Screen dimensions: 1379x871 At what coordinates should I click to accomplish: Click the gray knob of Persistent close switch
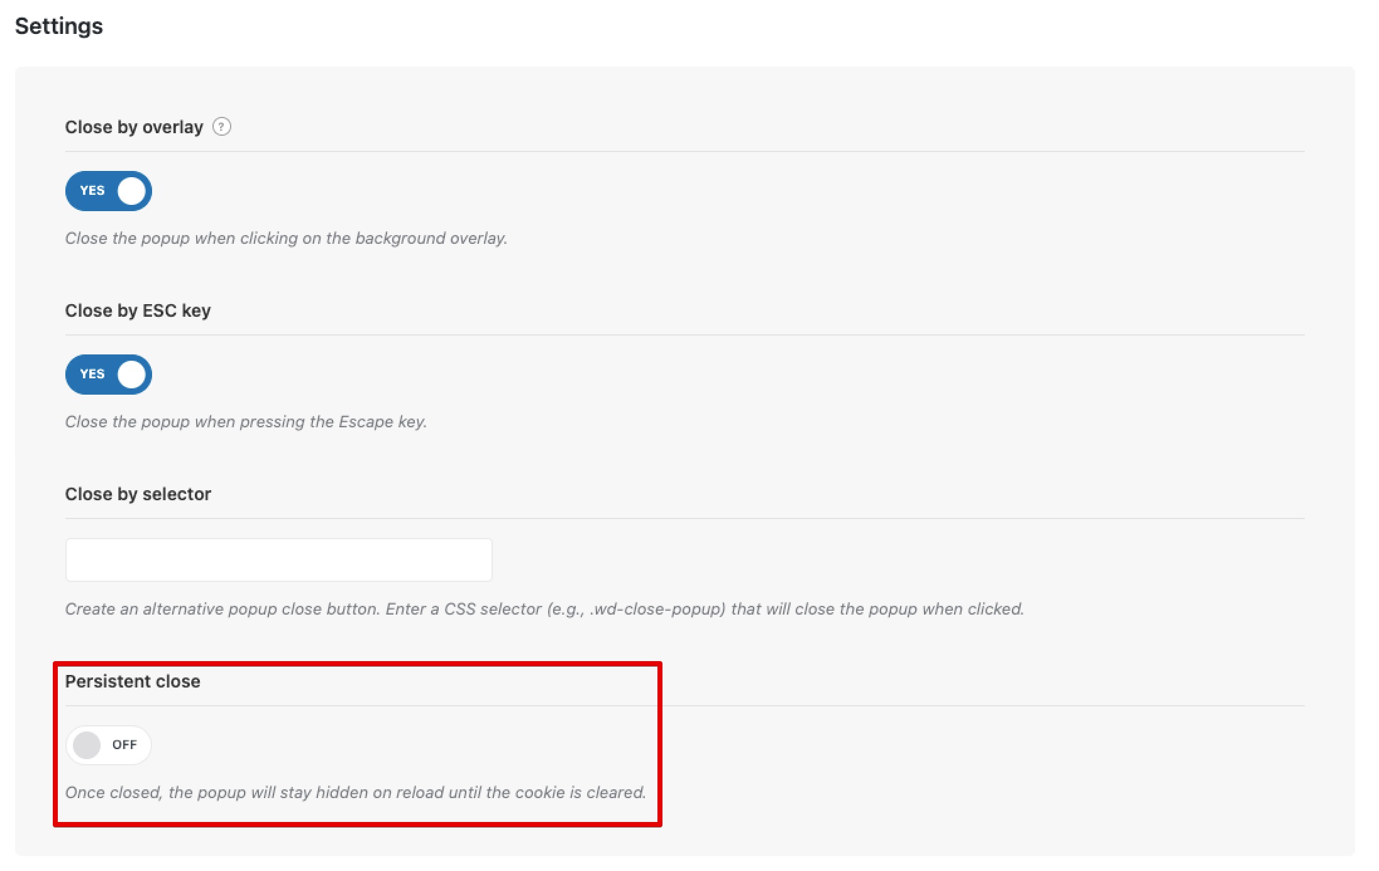click(x=87, y=745)
